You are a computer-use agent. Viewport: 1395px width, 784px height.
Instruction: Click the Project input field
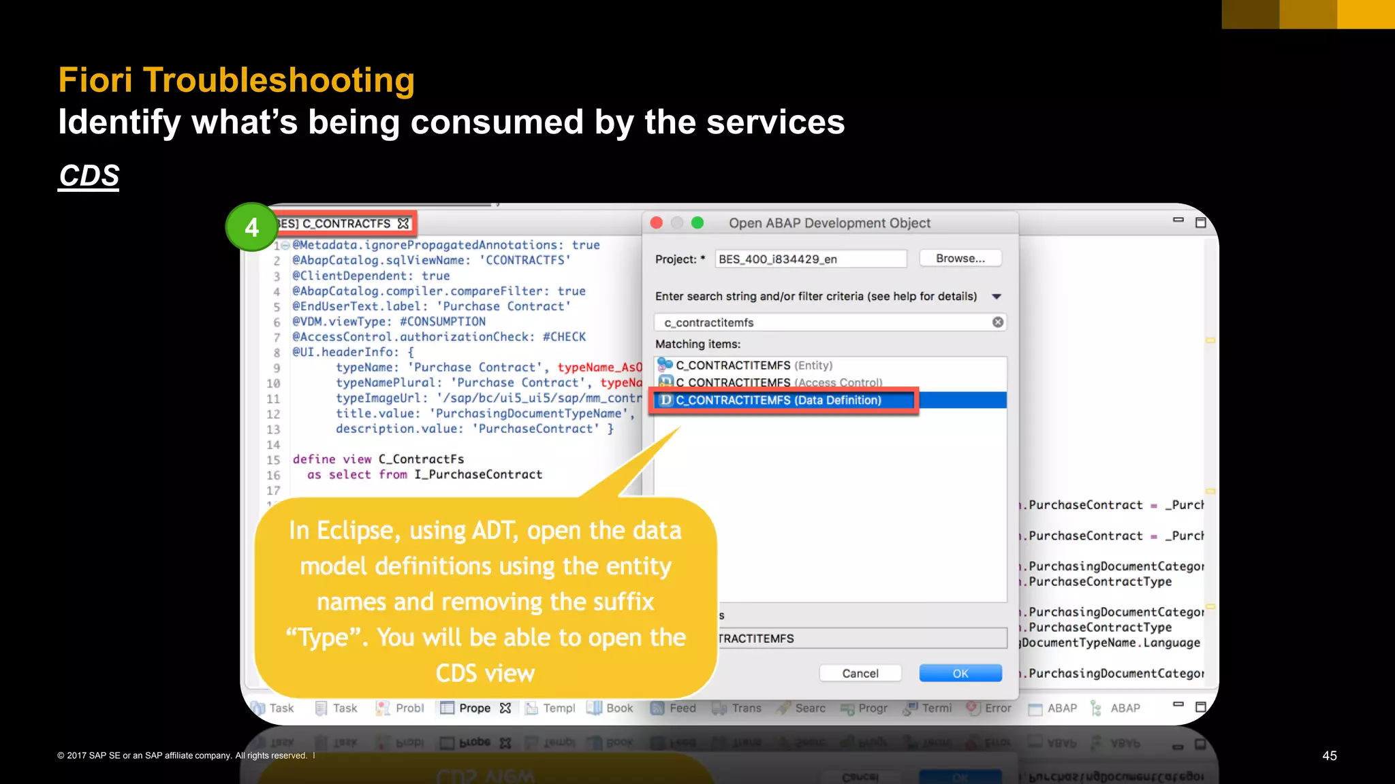point(811,259)
